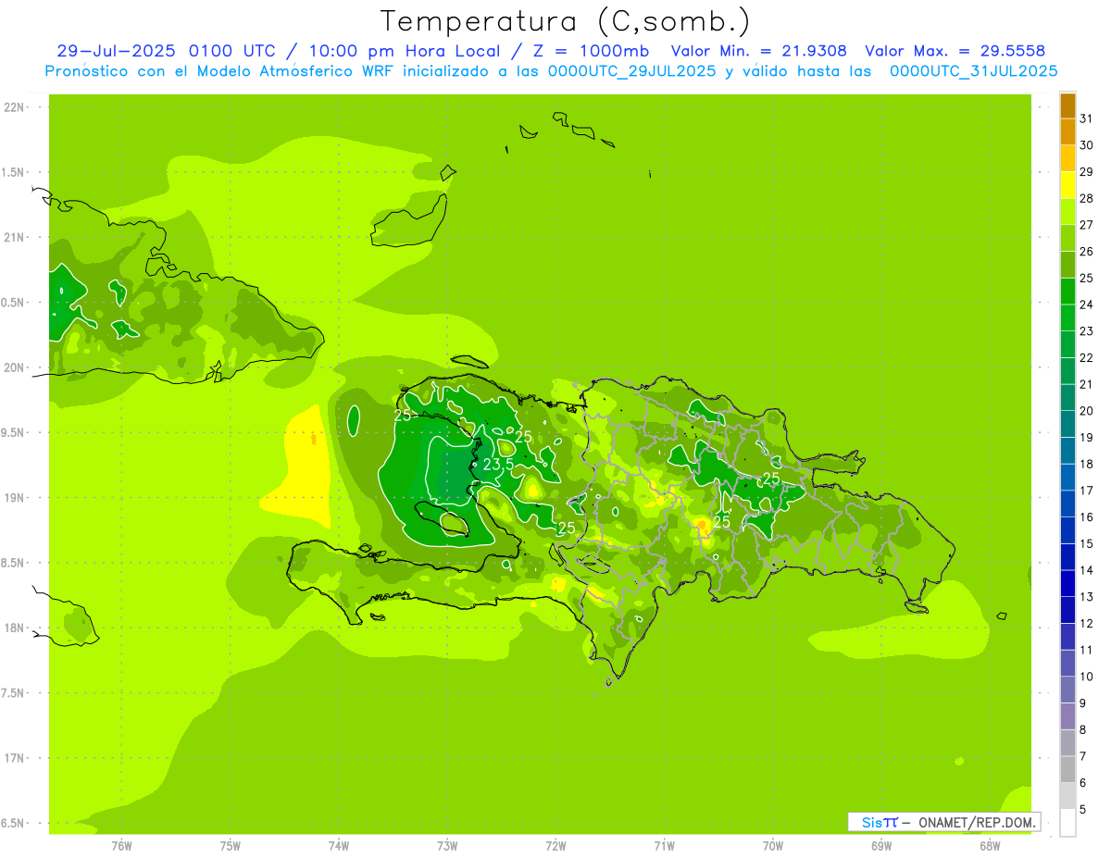Click the longitude axis label "69W"
The image size is (1111, 858).
coord(881,845)
